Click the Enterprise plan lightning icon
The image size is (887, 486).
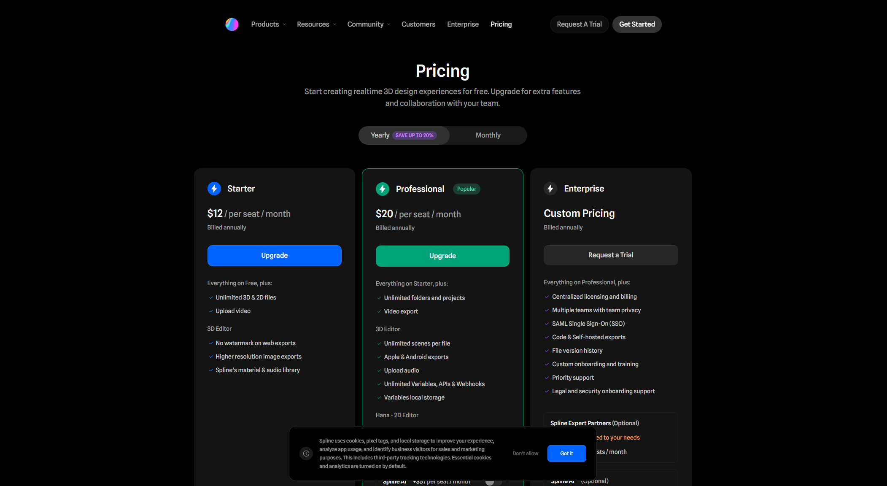click(550, 189)
